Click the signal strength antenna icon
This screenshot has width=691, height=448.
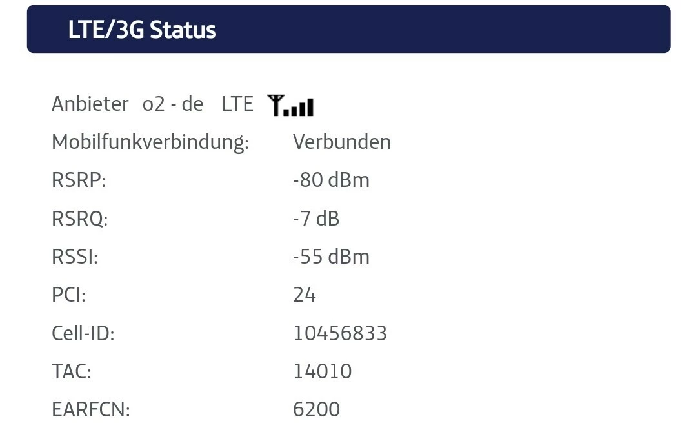click(290, 105)
